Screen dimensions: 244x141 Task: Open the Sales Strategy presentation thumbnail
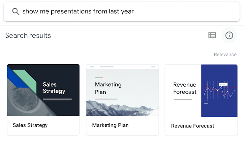tap(43, 90)
